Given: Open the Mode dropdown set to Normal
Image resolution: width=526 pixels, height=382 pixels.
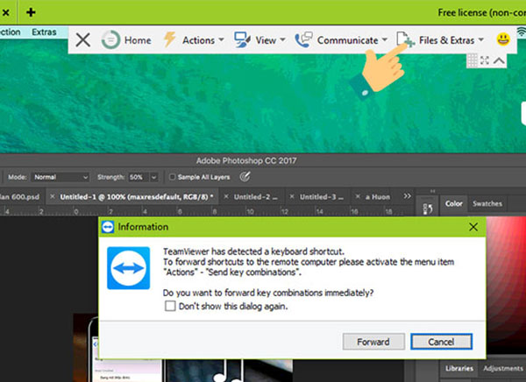Looking at the screenshot, I should pyautogui.click(x=60, y=177).
